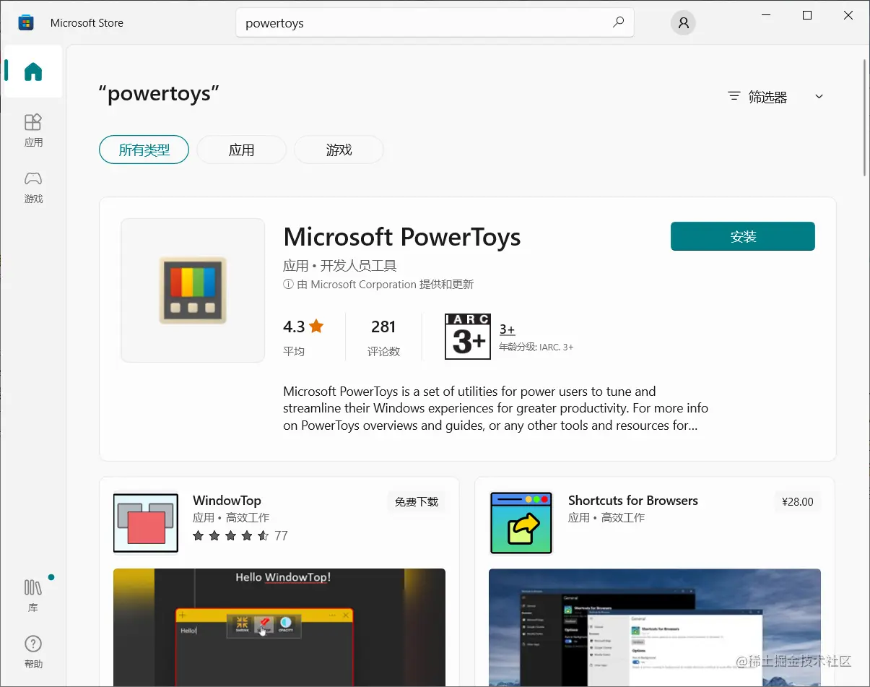Click the "powertoys" results heading
870x687 pixels.
159,94
